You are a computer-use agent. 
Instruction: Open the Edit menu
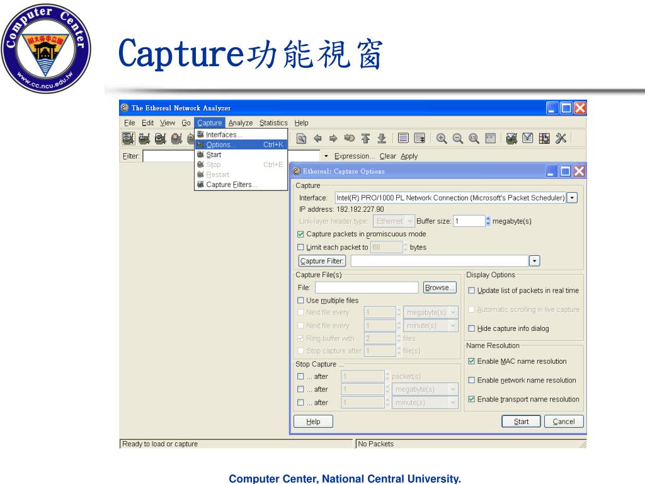coord(147,123)
